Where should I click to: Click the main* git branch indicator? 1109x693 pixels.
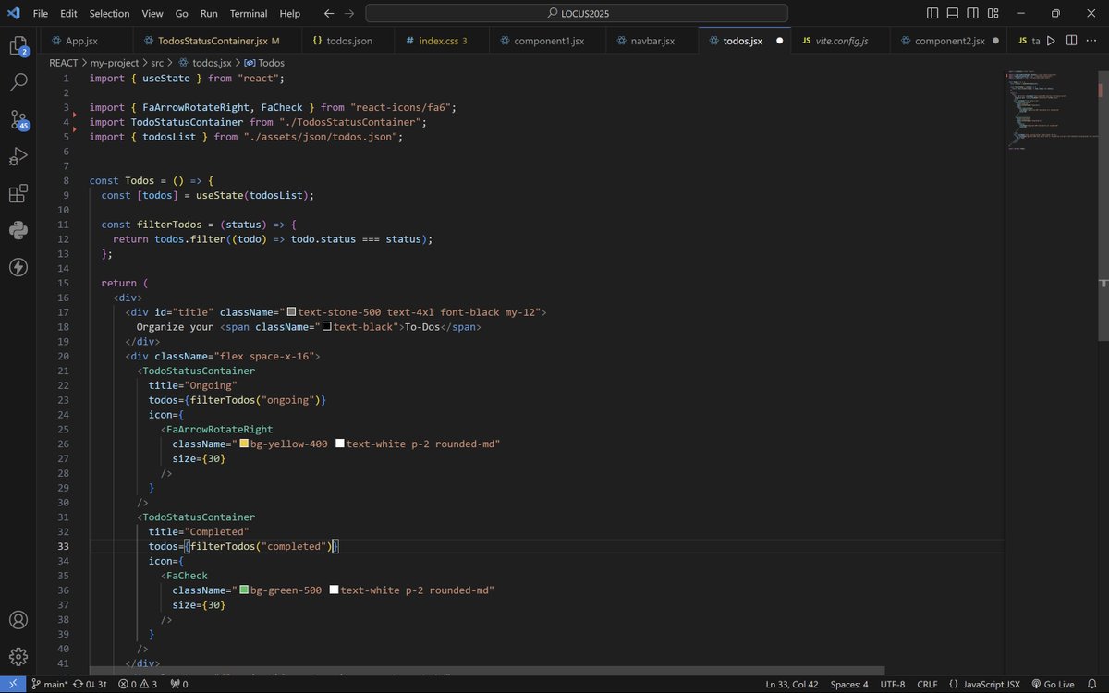point(49,685)
